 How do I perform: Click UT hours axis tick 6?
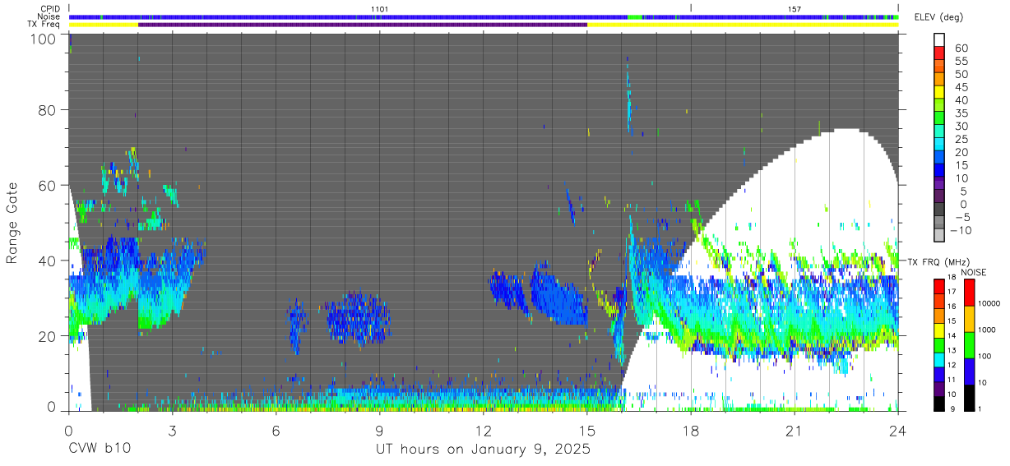tap(276, 430)
